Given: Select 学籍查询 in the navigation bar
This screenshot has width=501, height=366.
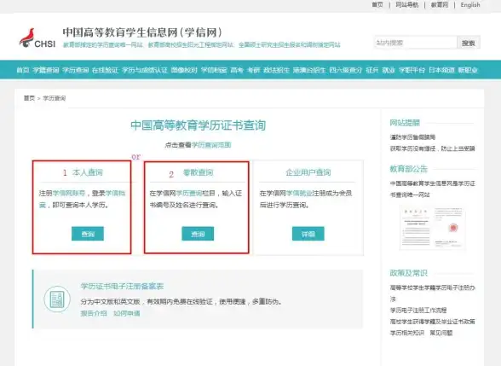Looking at the screenshot, I should click(x=46, y=70).
